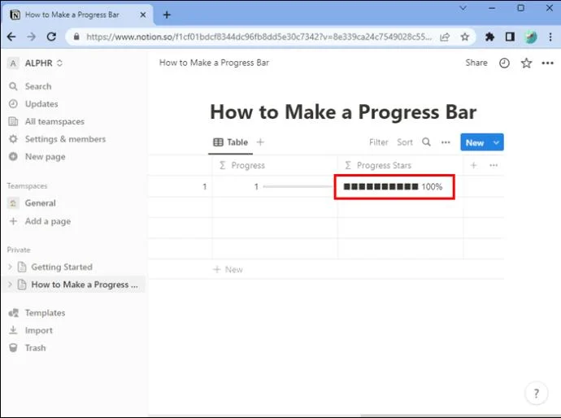The width and height of the screenshot is (561, 418).
Task: Open ALPHR workspace switcher
Action: point(44,63)
